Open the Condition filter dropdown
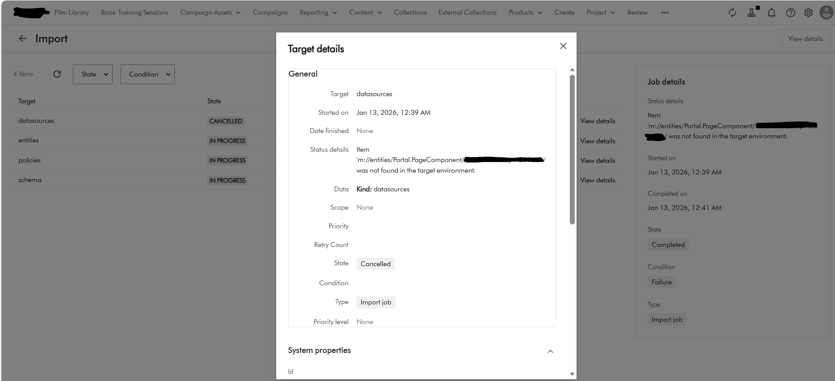 coord(147,74)
